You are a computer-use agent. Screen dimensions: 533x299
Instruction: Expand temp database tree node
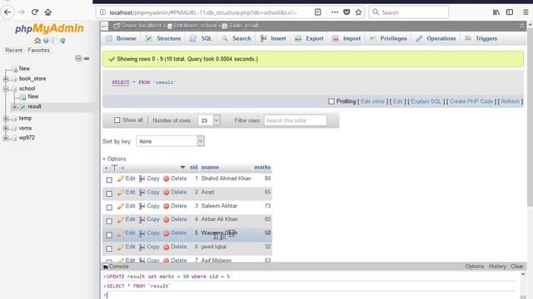point(6,118)
